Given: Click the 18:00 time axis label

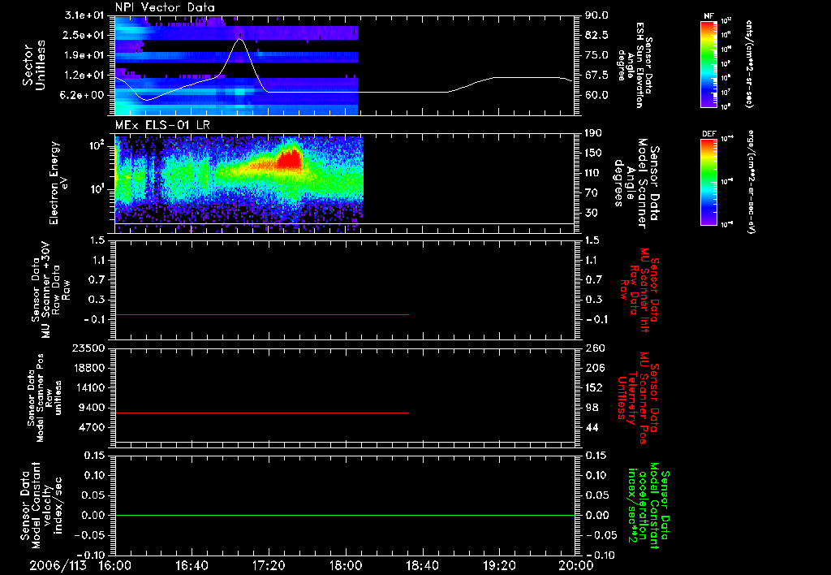Looking at the screenshot, I should pos(346,566).
